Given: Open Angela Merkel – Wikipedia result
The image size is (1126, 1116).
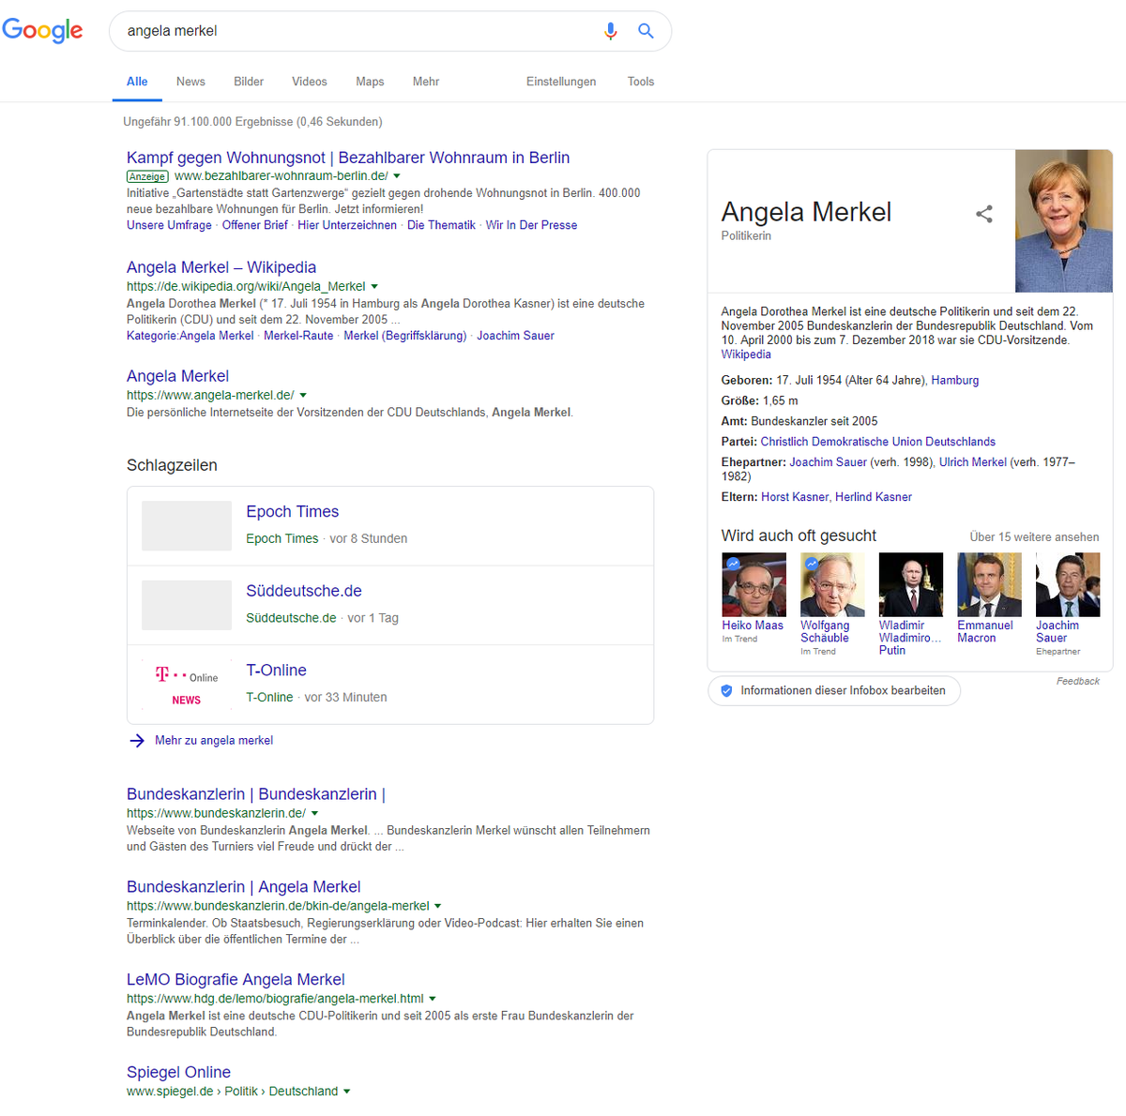Looking at the screenshot, I should [221, 267].
